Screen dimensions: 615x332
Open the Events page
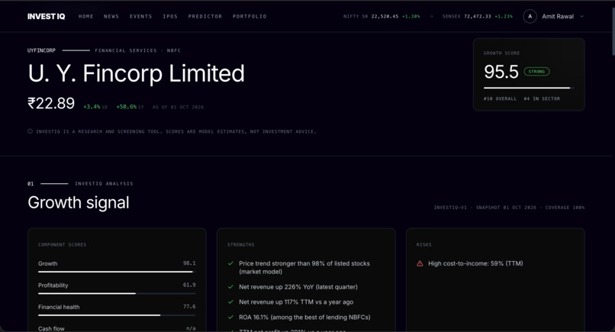point(141,17)
